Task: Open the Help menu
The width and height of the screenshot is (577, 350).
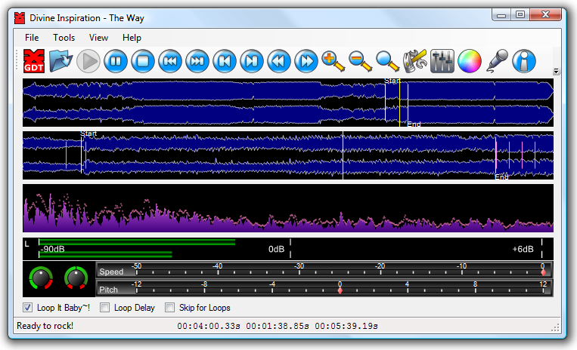Action: click(132, 38)
